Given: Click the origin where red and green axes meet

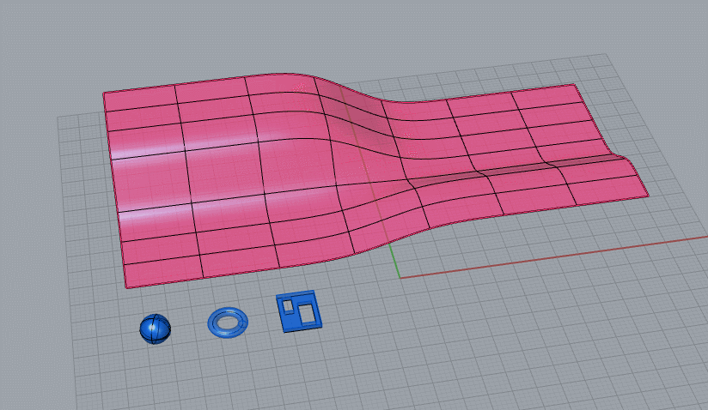Looking at the screenshot, I should (400, 277).
